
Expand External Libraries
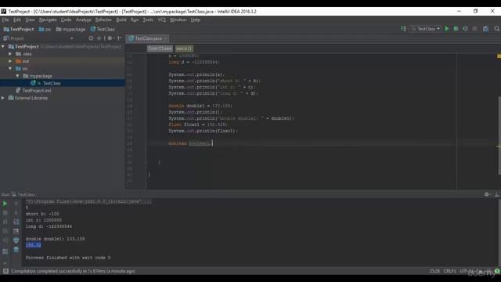pos(3,98)
